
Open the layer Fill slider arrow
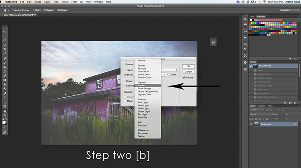287,119
